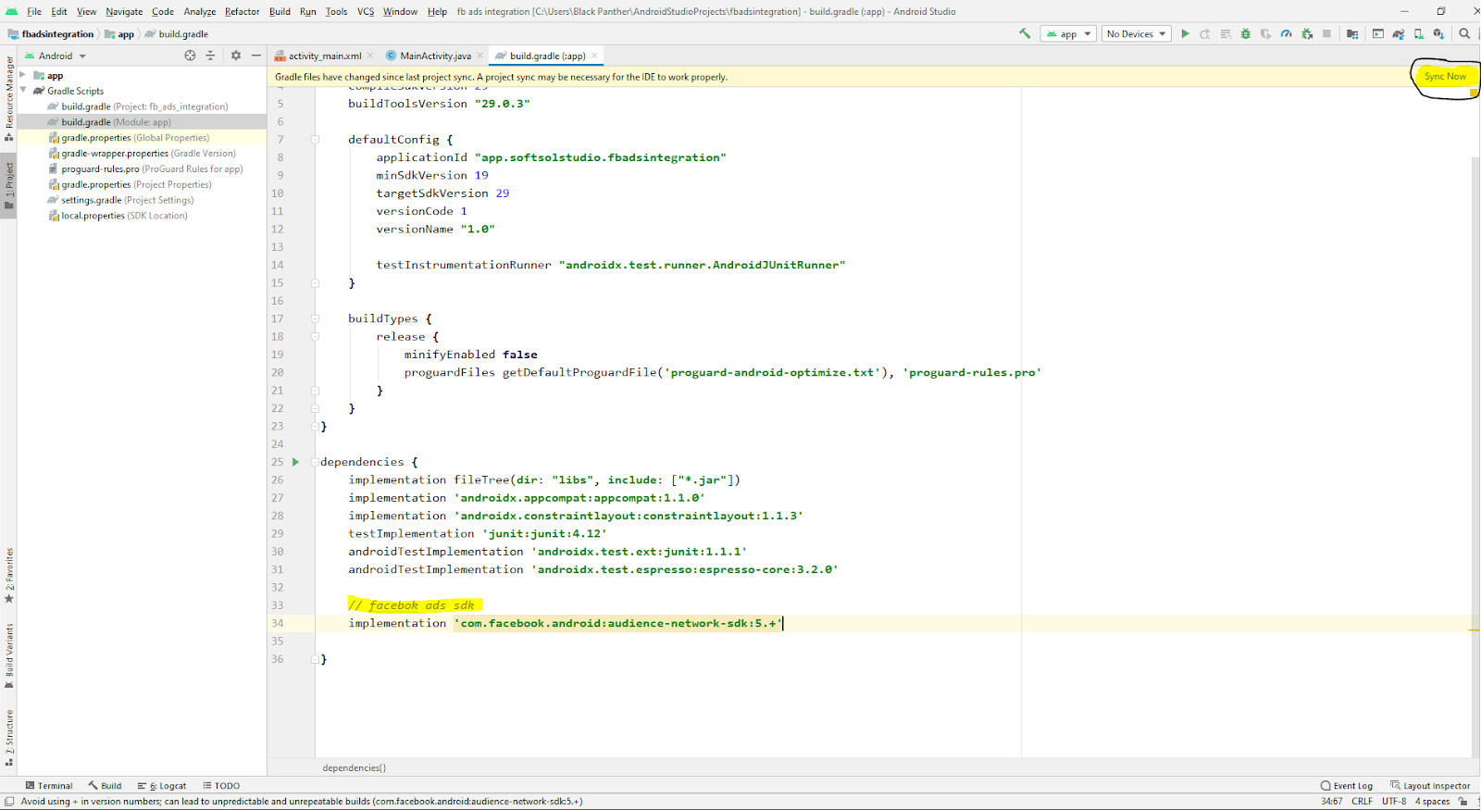The image size is (1481, 810).
Task: Click Sync Project with Gradle Files elephant icon
Action: [1399, 33]
